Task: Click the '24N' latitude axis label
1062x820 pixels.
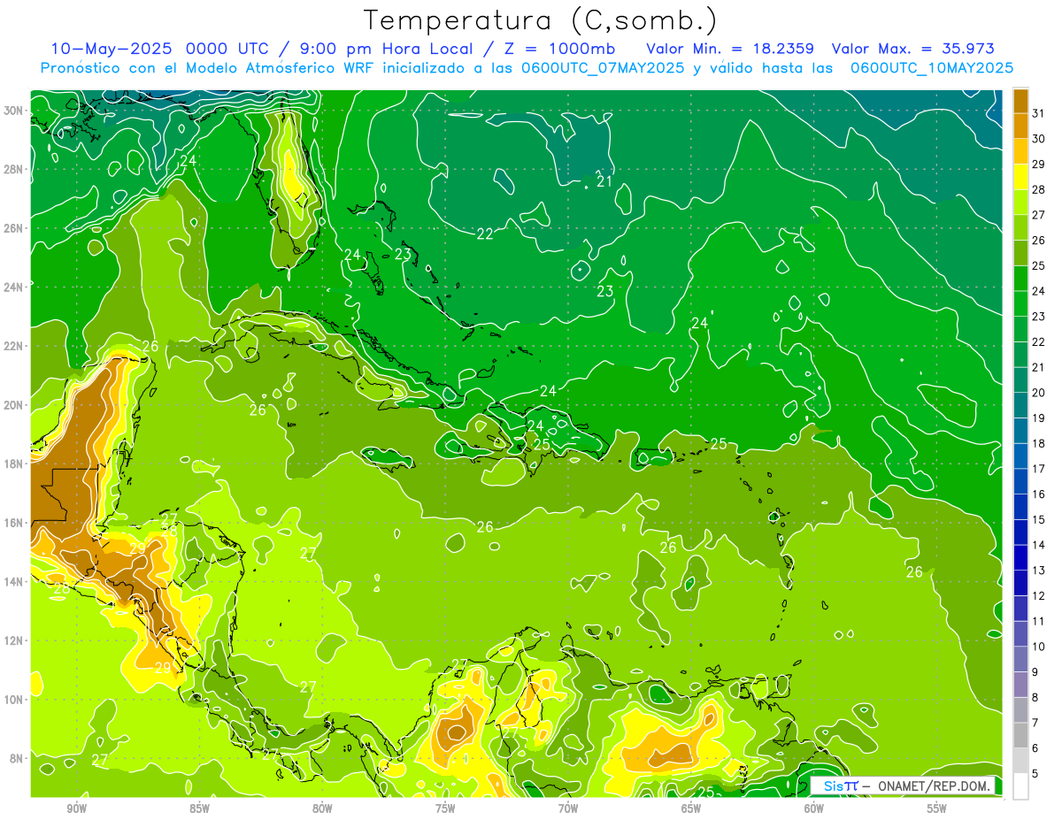Action: click(x=14, y=287)
